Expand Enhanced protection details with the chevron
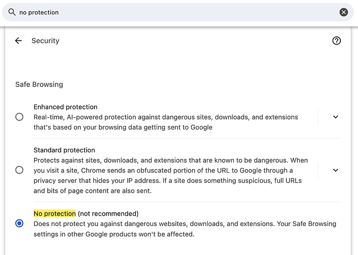Screen dimensions: 358x255 pyautogui.click(x=335, y=117)
